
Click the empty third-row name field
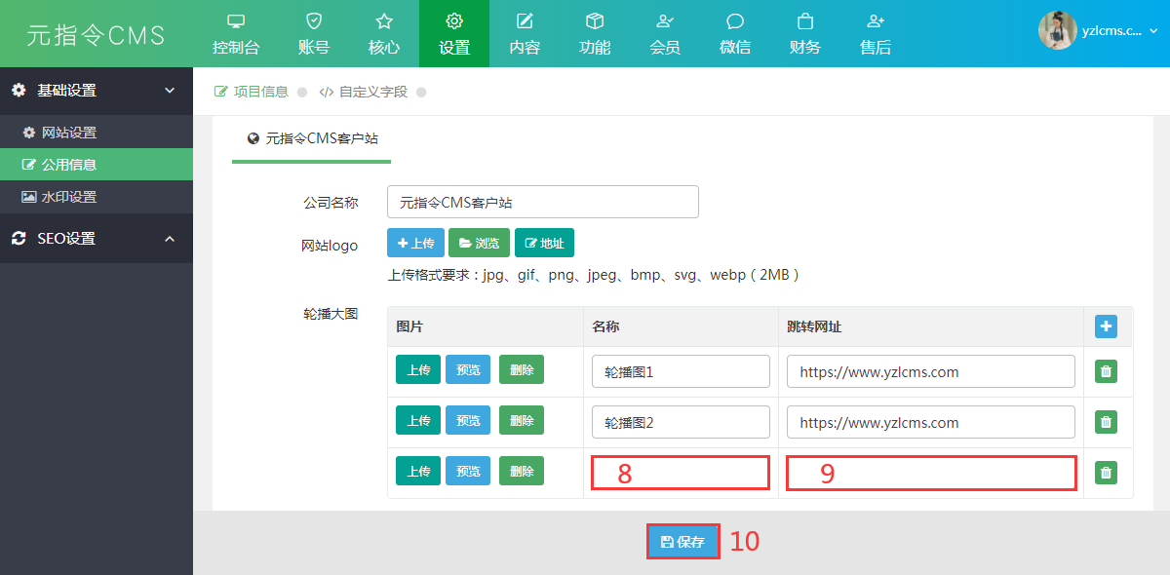(681, 473)
